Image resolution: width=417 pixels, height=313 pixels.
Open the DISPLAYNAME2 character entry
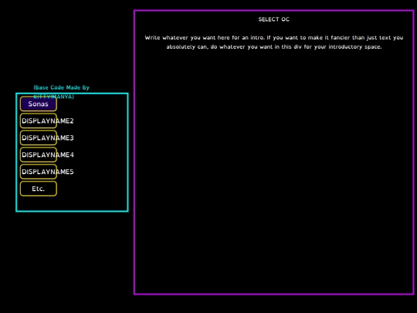pyautogui.click(x=39, y=121)
